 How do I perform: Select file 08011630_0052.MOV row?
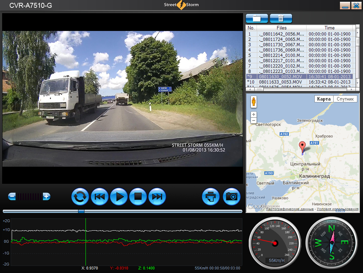click(x=299, y=76)
